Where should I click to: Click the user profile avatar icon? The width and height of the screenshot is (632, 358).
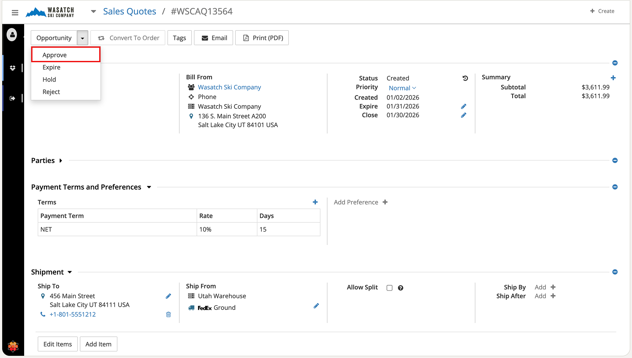[x=12, y=34]
